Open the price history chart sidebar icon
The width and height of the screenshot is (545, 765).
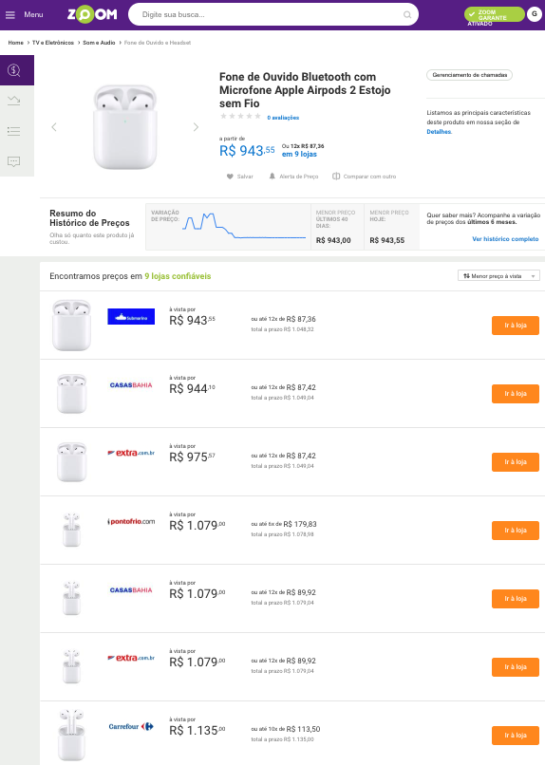coord(14,101)
